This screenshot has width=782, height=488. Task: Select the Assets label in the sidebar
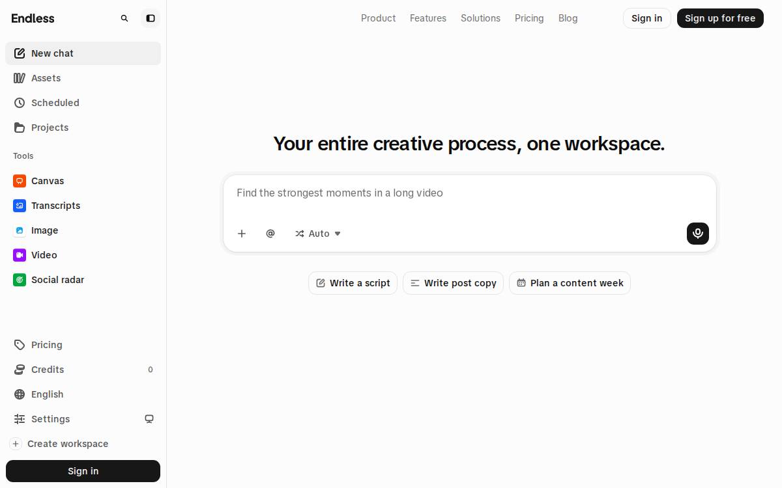click(x=46, y=78)
